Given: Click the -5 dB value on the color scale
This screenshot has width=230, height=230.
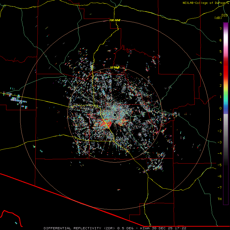Looking at the screenshot, I should coord(220,165).
